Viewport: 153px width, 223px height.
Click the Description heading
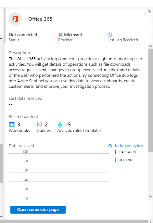19,53
